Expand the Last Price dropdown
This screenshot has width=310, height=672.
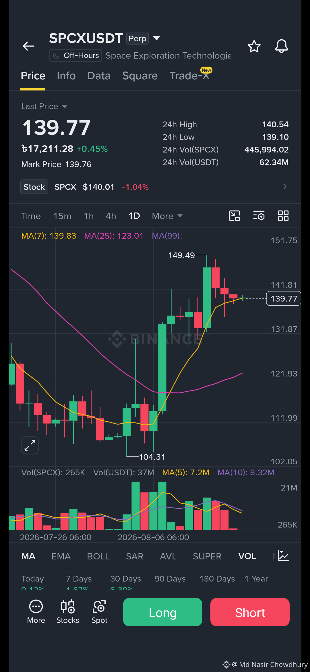44,107
